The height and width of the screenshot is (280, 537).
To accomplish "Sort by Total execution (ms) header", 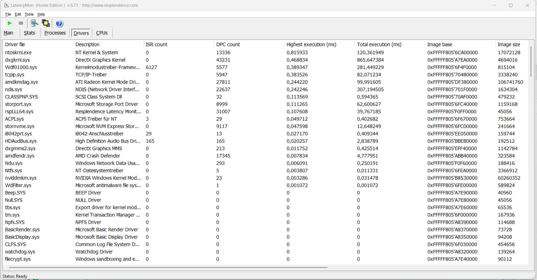I will [x=390, y=44].
